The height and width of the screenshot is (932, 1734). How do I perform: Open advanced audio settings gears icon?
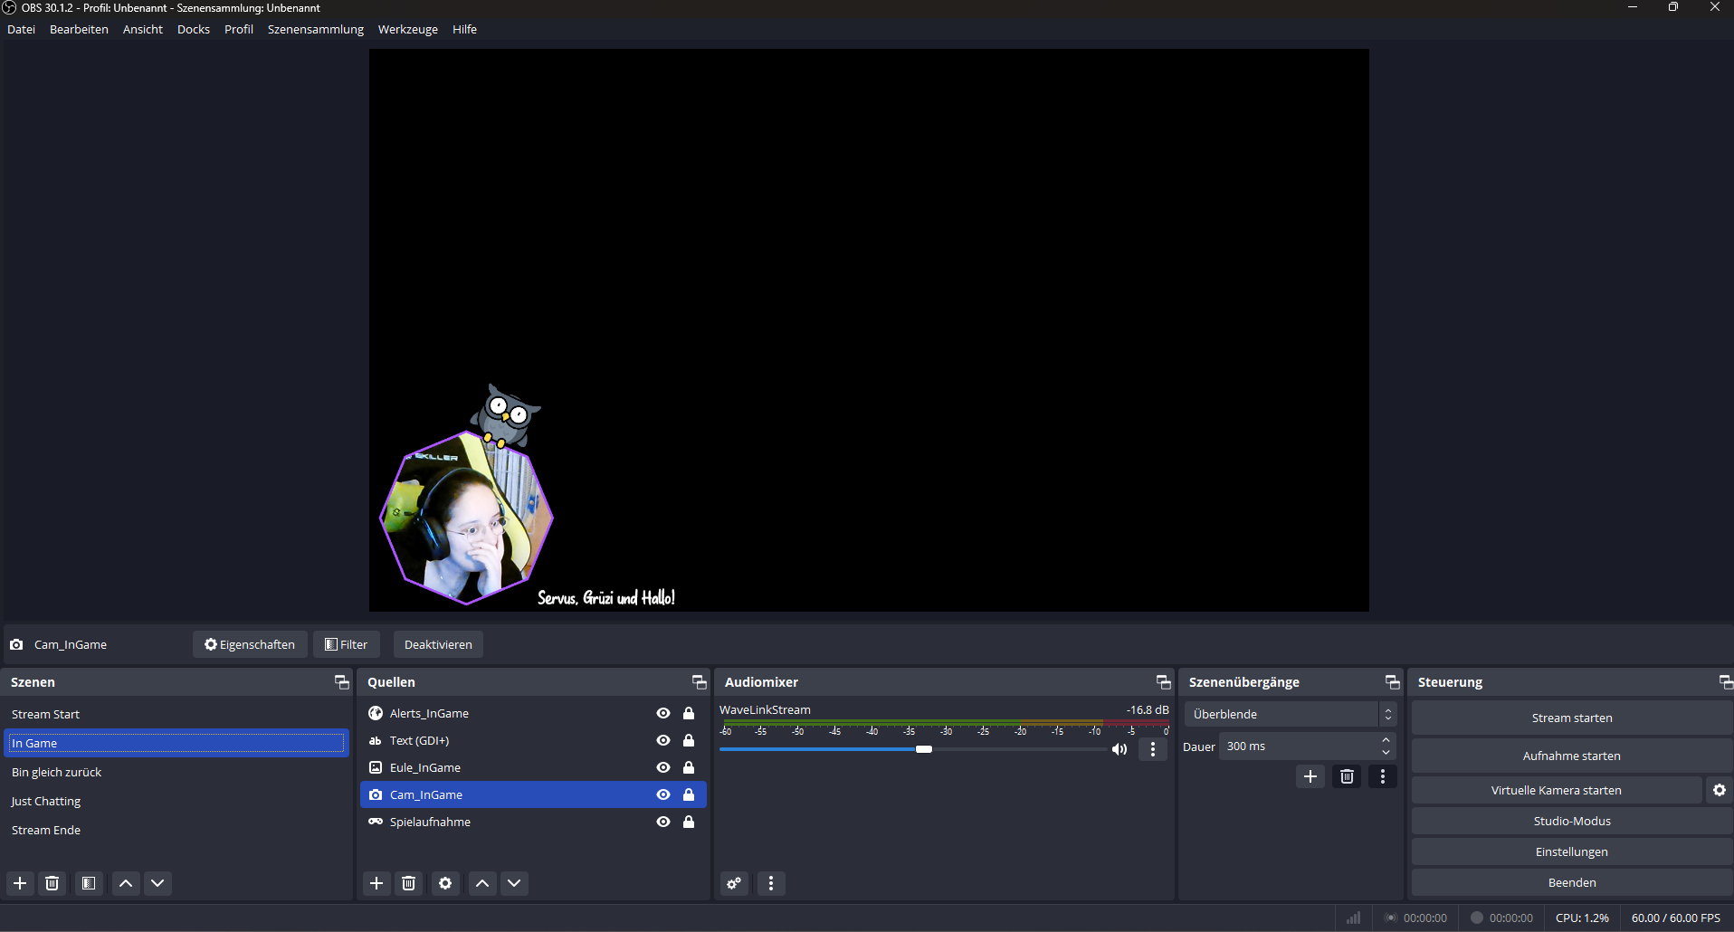tap(734, 883)
